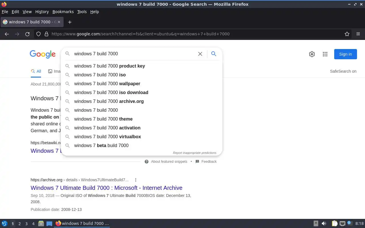The width and height of the screenshot is (365, 228).
Task: Click the tracking protection shield icon
Action: 38,34
